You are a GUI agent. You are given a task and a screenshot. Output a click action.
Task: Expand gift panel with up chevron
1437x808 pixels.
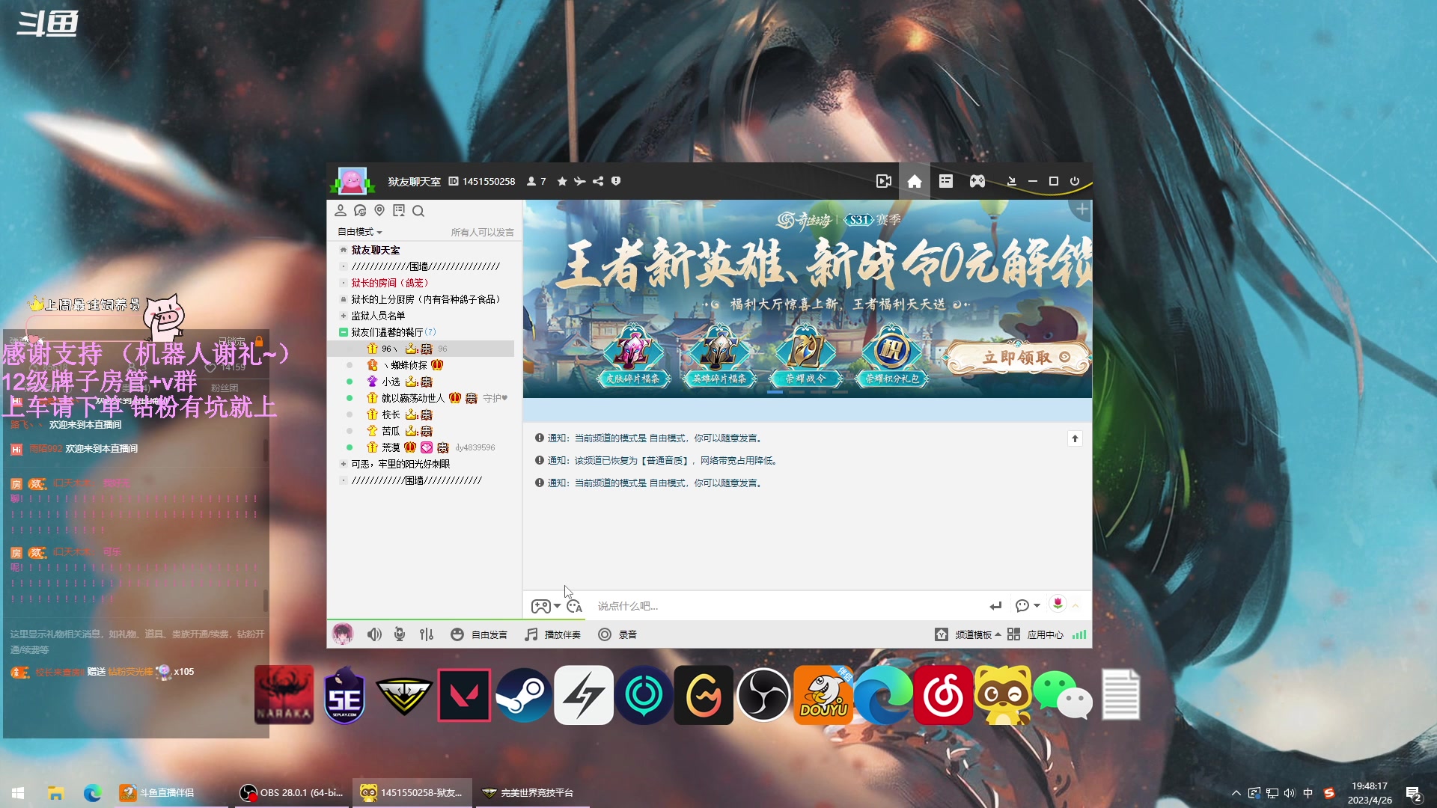(x=1076, y=605)
